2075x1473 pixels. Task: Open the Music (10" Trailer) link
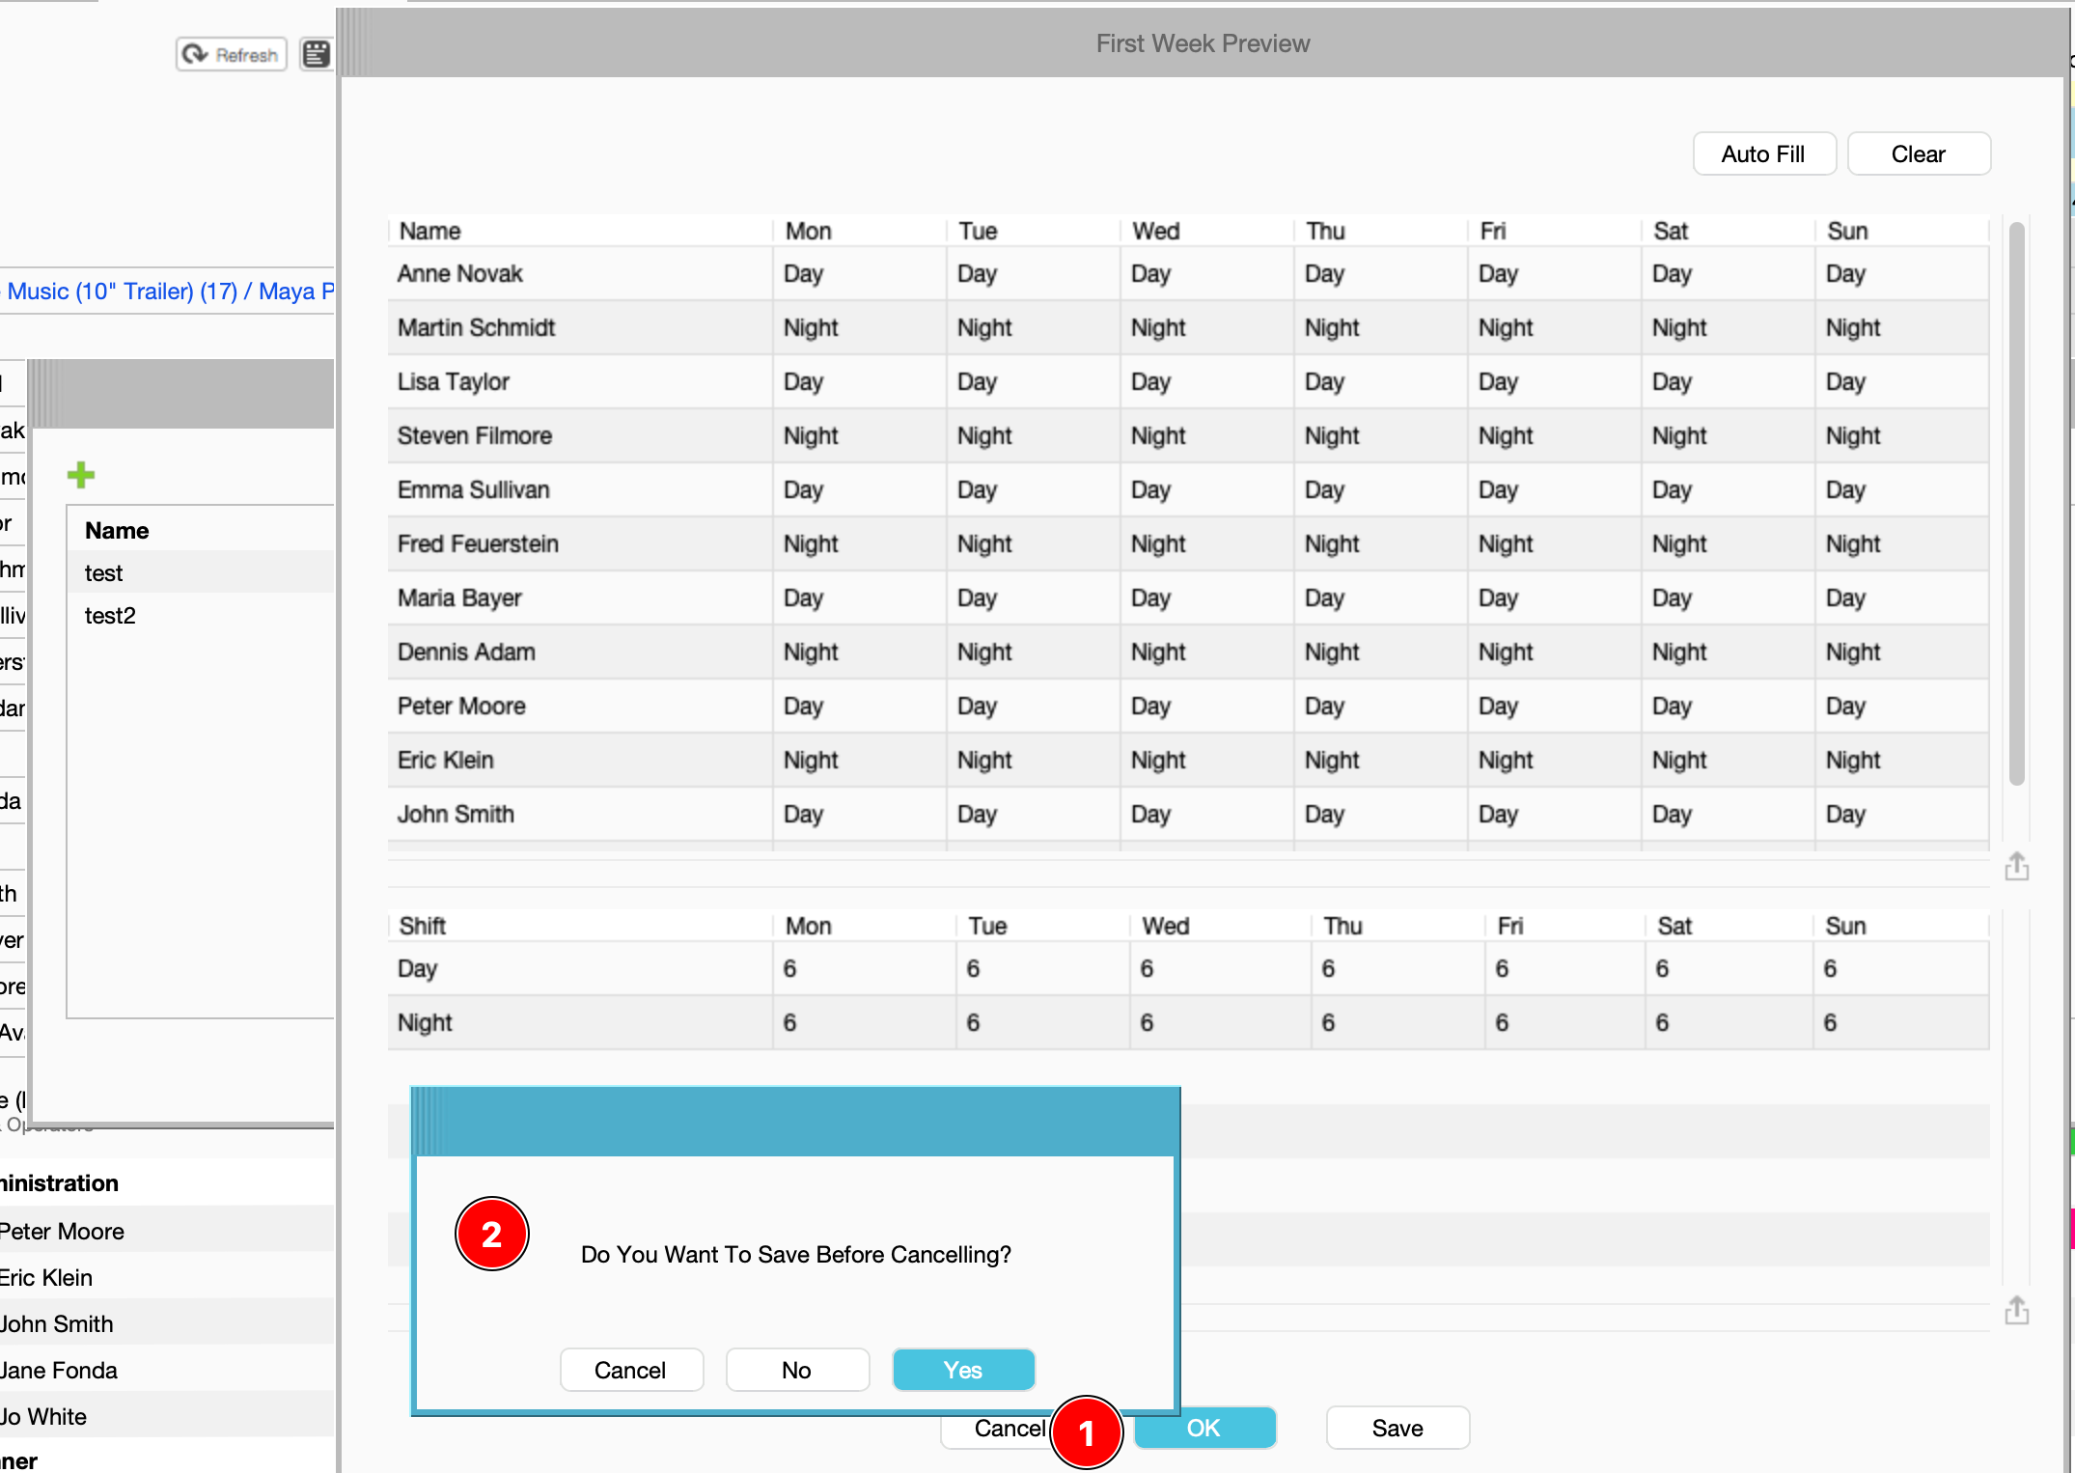(x=123, y=292)
